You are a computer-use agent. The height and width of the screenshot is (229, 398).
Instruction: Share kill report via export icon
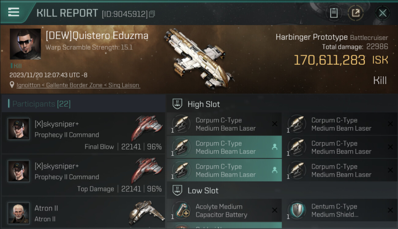(x=355, y=13)
